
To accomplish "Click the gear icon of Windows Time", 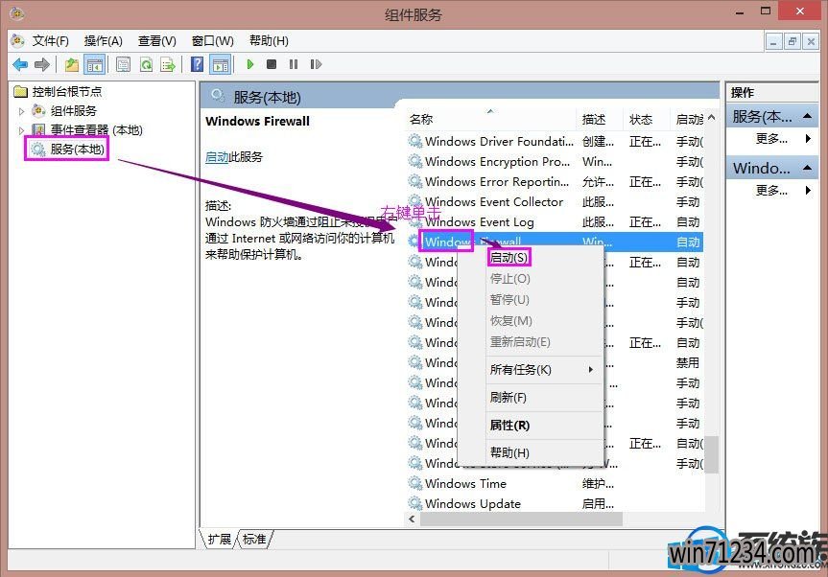I will tap(415, 483).
